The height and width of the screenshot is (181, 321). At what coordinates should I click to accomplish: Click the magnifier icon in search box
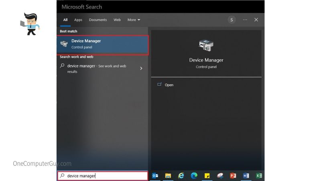pyautogui.click(x=62, y=176)
